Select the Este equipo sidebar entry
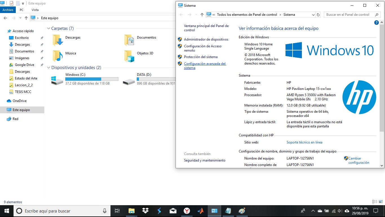Viewport: 385px width, 217px height. click(21, 110)
